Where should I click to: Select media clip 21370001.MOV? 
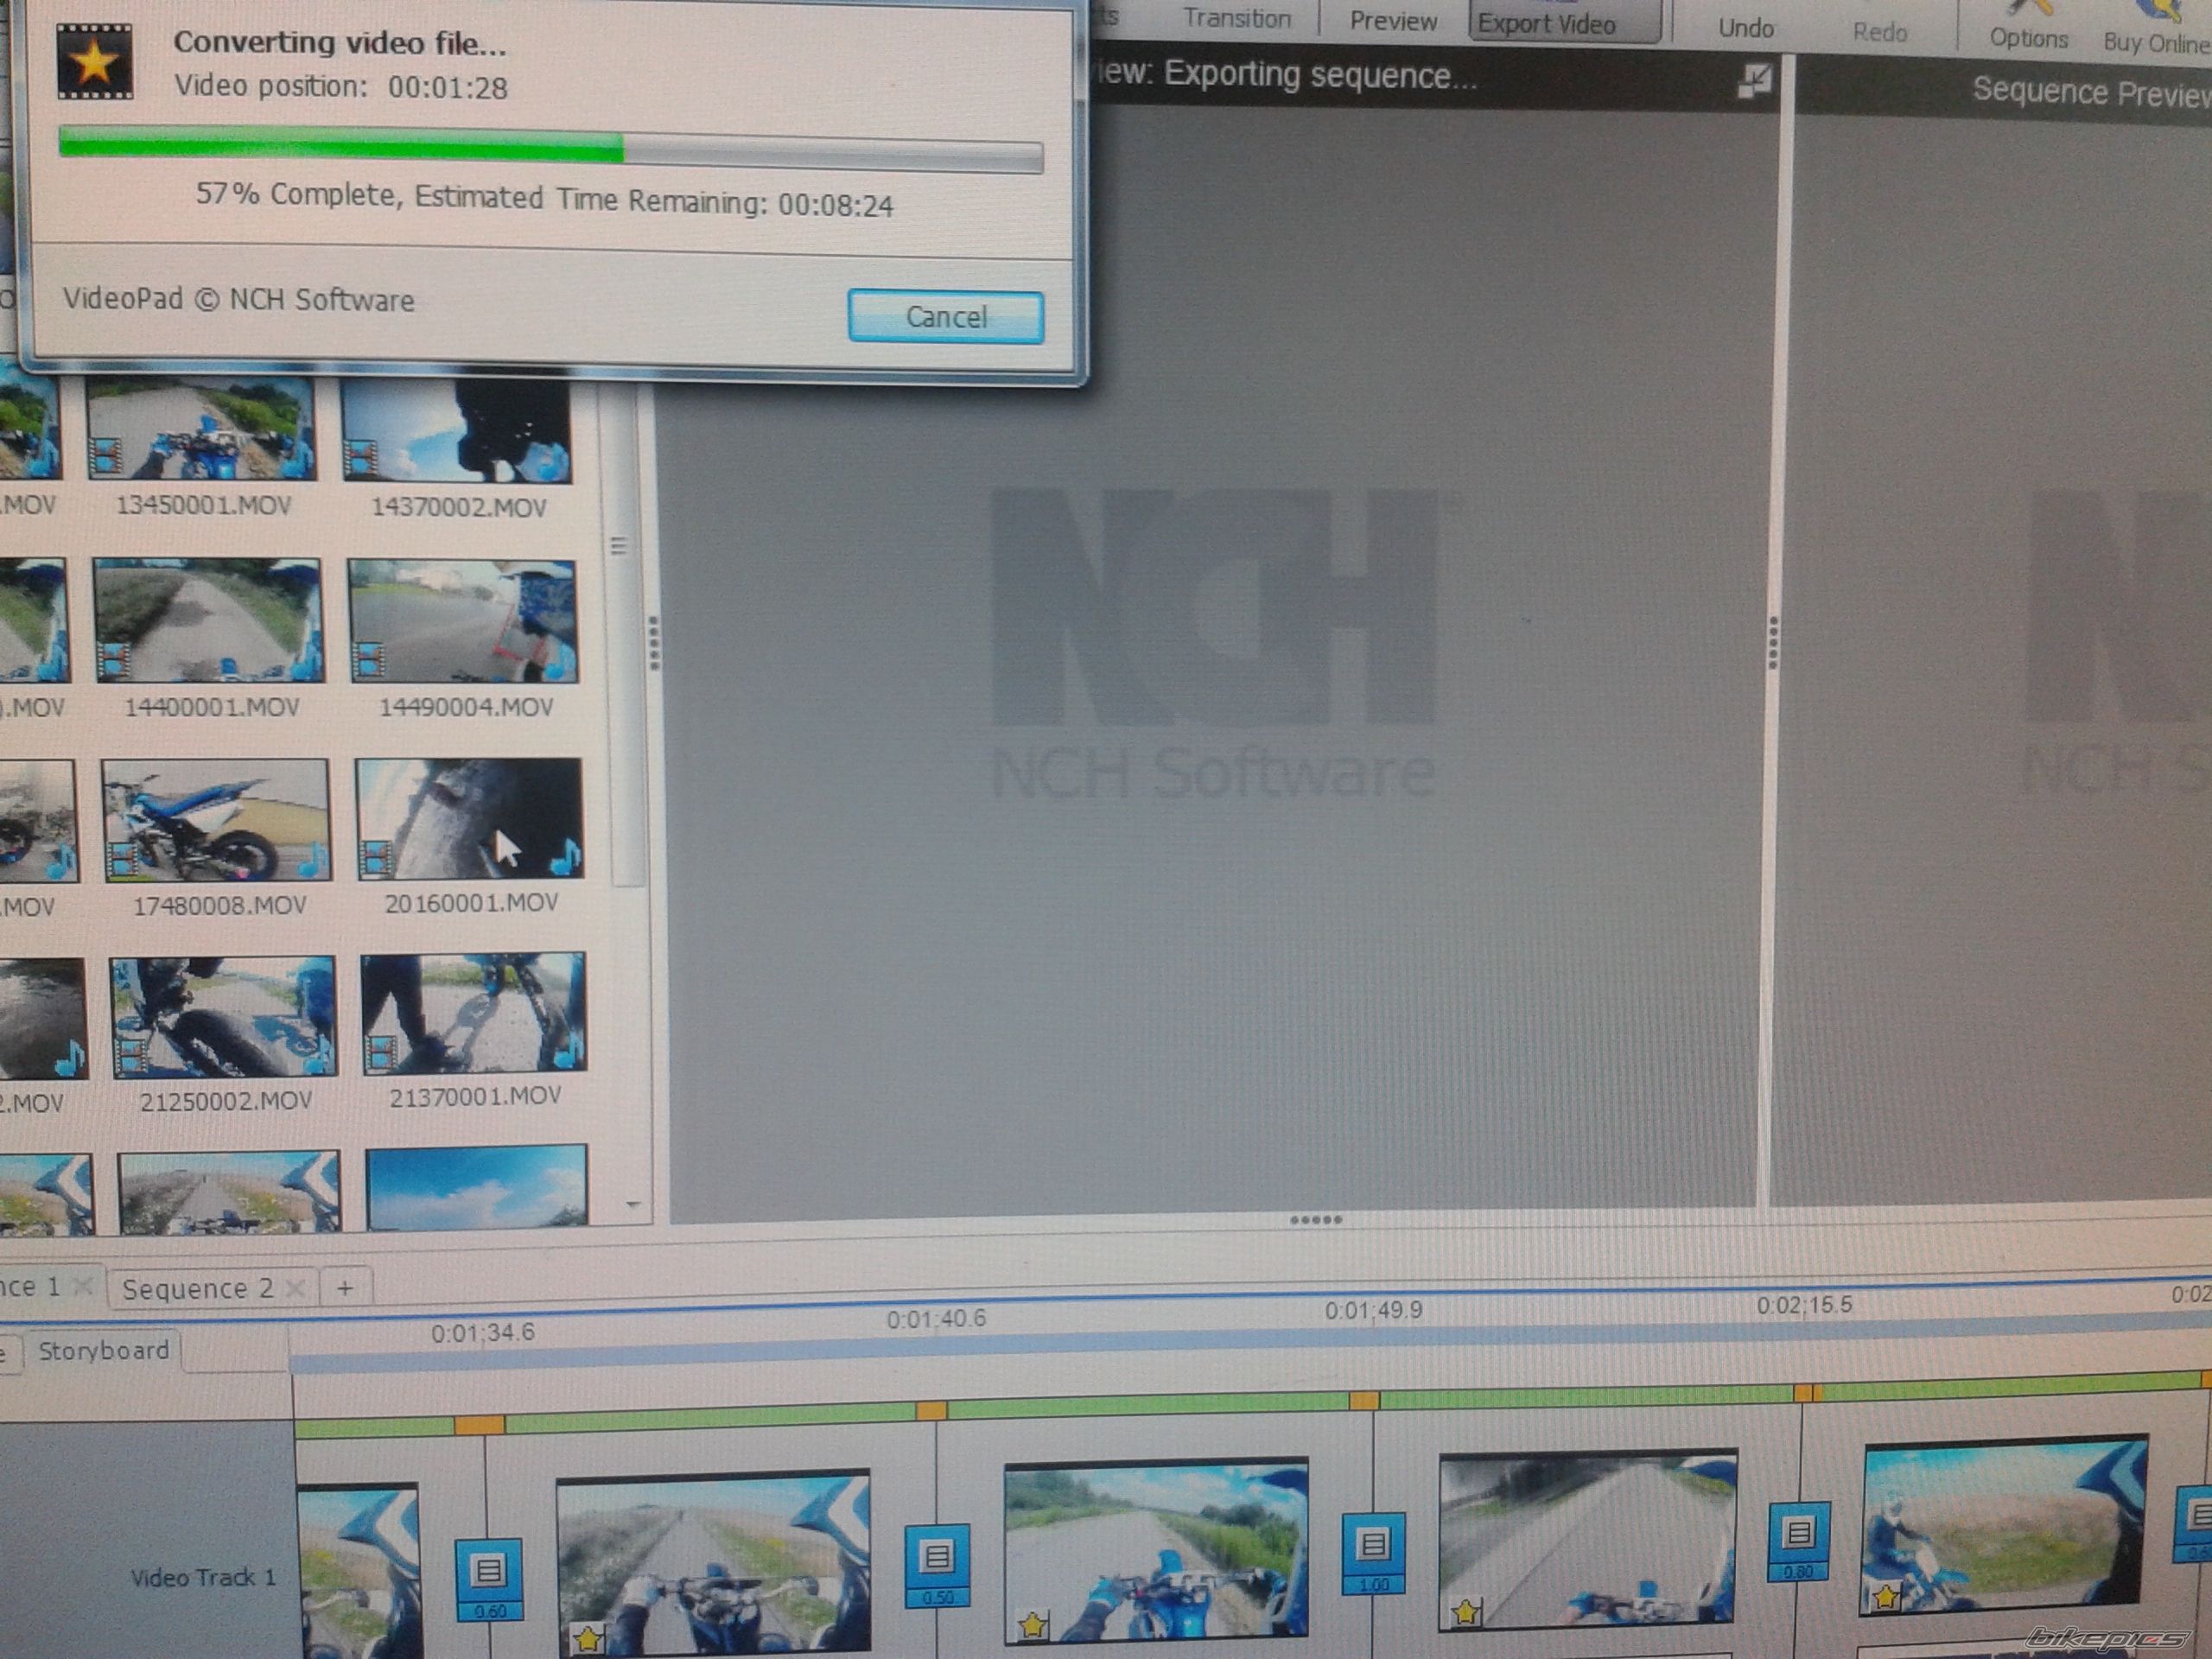tap(474, 1030)
